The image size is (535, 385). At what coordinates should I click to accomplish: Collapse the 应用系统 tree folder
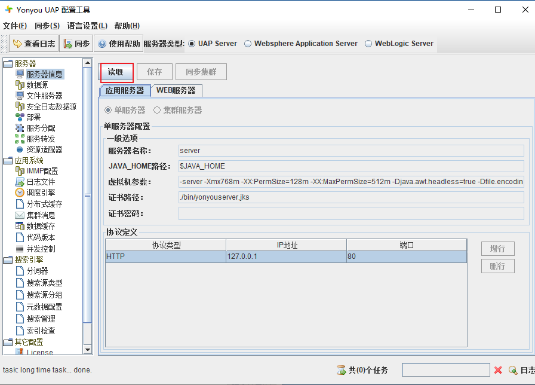pos(8,161)
